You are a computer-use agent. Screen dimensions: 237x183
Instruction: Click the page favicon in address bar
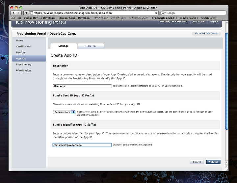[x=32, y=13]
